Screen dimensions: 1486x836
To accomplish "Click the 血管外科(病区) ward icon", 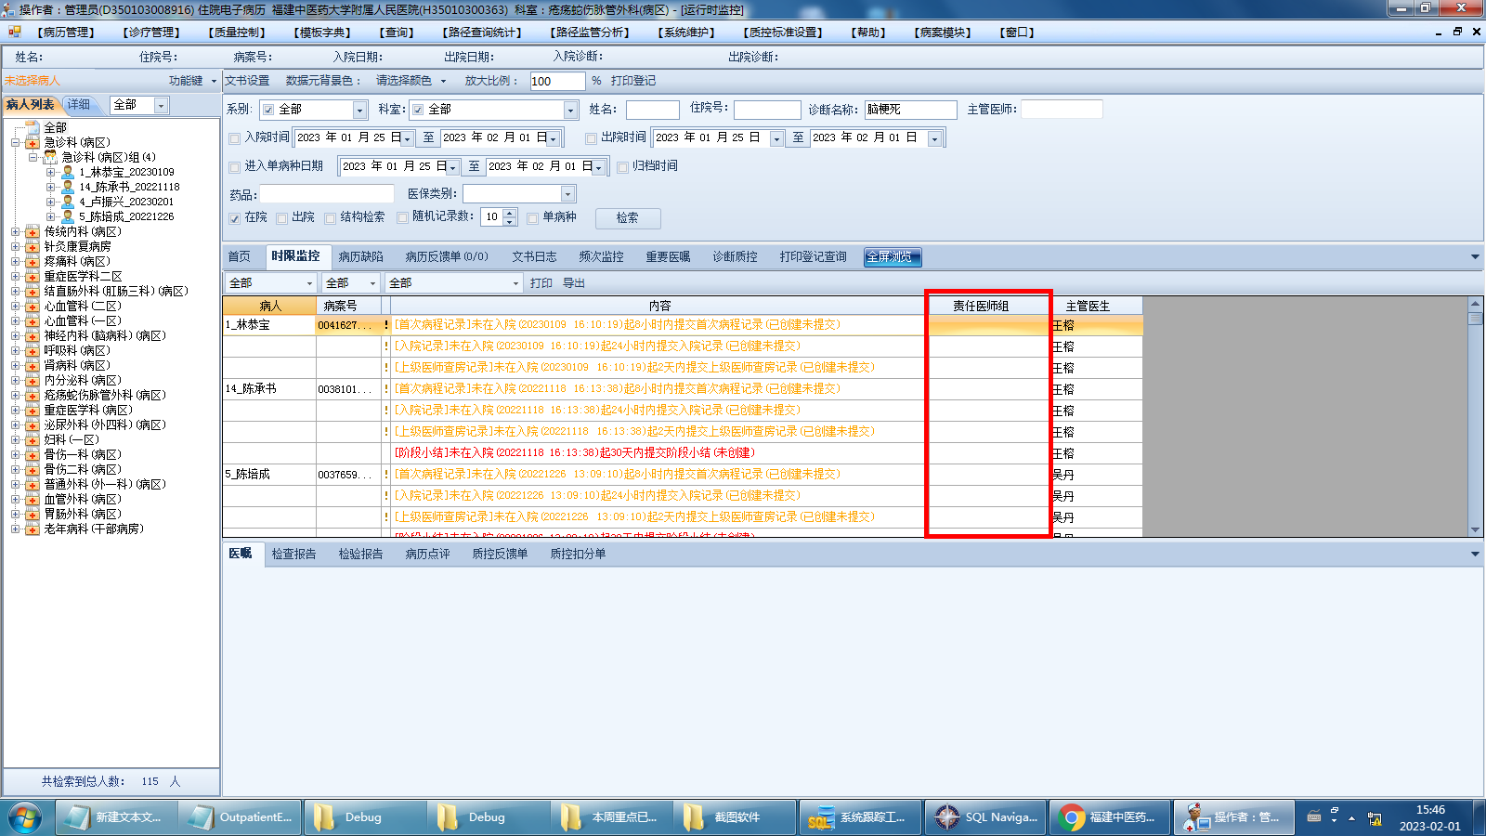I will [33, 500].
